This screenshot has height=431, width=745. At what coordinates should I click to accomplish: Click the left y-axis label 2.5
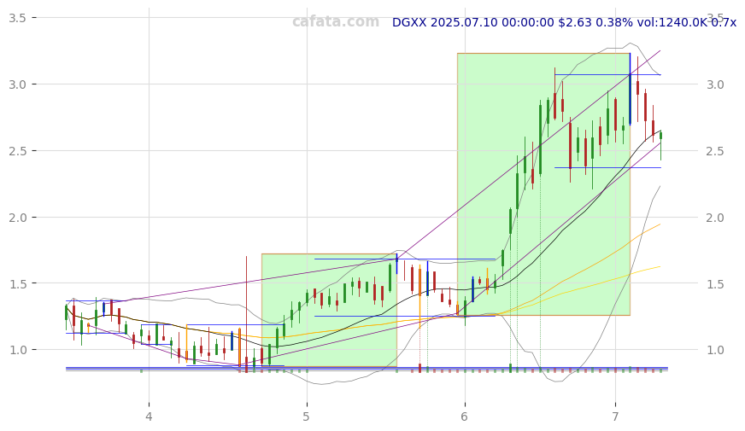click(16, 151)
